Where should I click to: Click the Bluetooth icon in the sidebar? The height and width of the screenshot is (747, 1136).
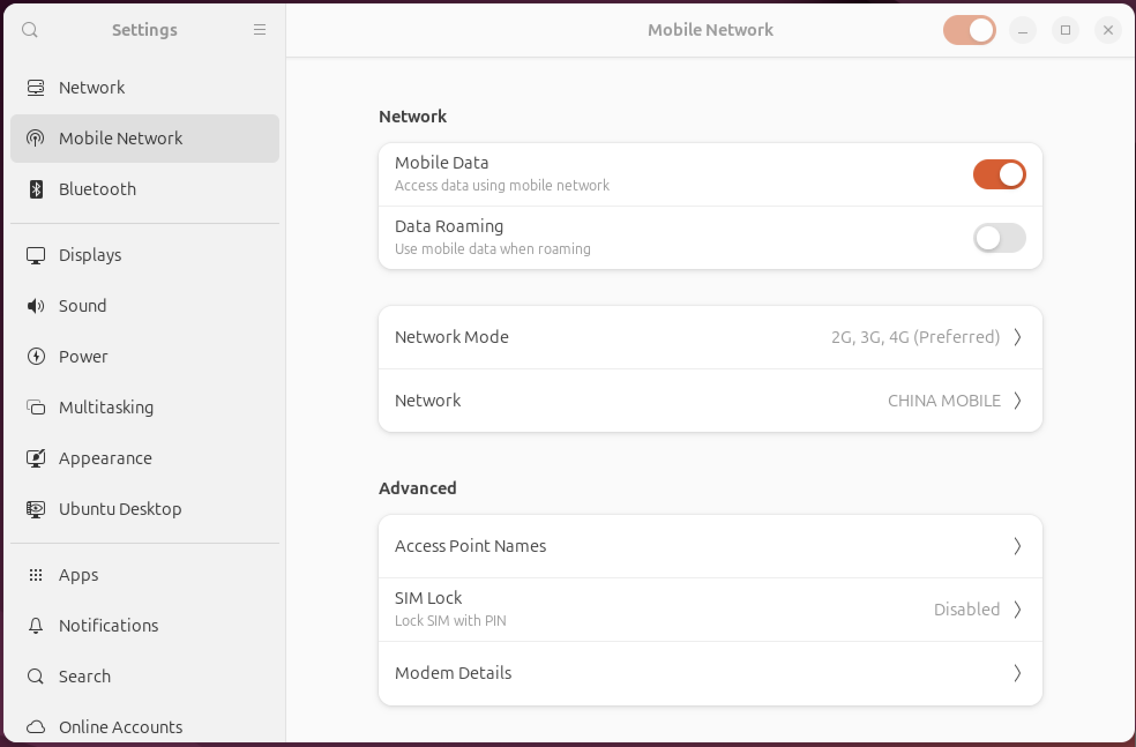point(36,189)
